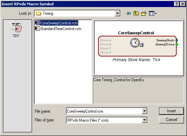Image resolution: width=187 pixels, height=136 pixels.
Task: Click the clock icon in macro preview
Action: [x=135, y=43]
